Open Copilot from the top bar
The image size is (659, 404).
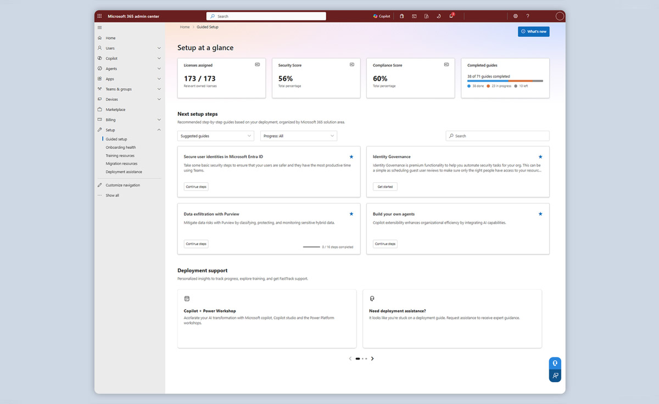[382, 16]
